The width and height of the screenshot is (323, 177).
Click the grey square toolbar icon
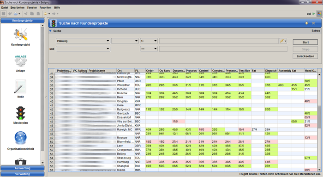[x=4, y=13]
